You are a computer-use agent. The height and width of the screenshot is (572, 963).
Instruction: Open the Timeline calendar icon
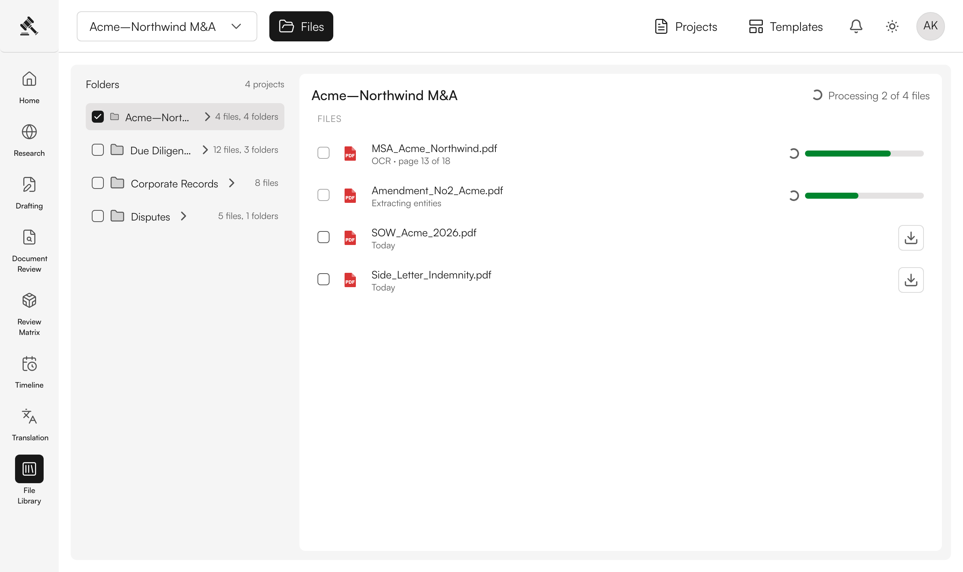tap(29, 364)
